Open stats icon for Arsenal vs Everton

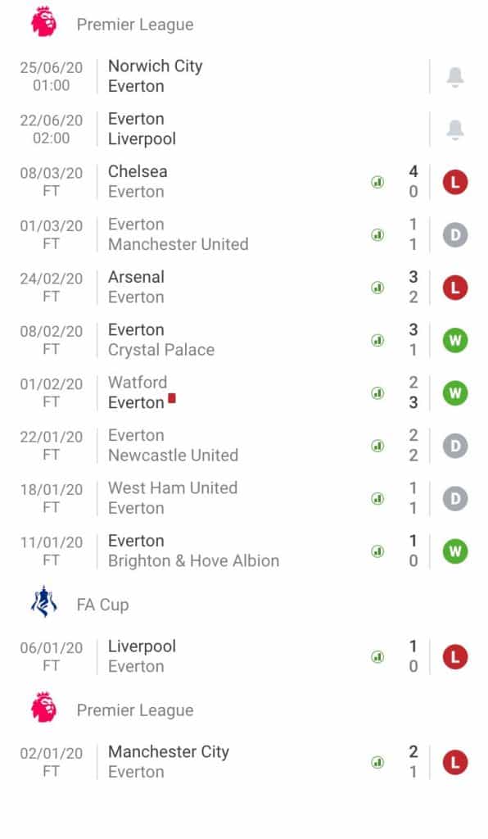(x=377, y=288)
